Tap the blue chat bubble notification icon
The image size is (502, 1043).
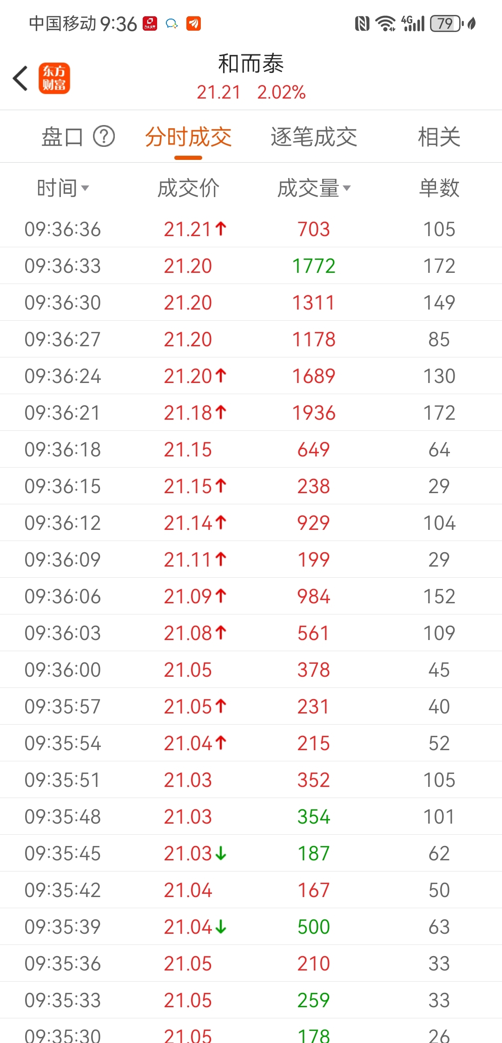tap(172, 24)
